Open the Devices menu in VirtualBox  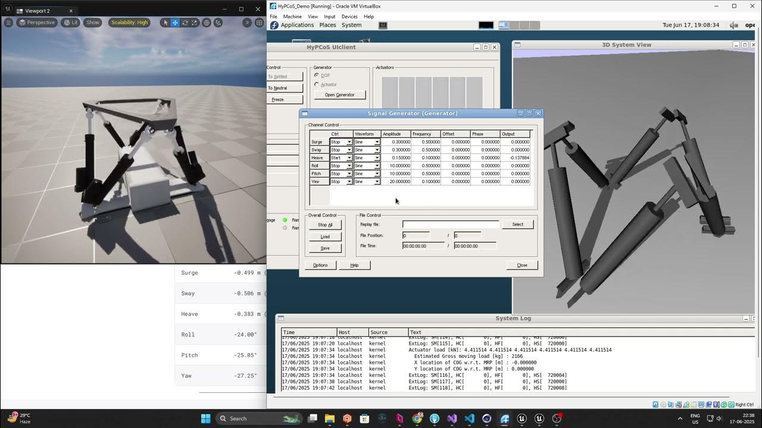349,16
